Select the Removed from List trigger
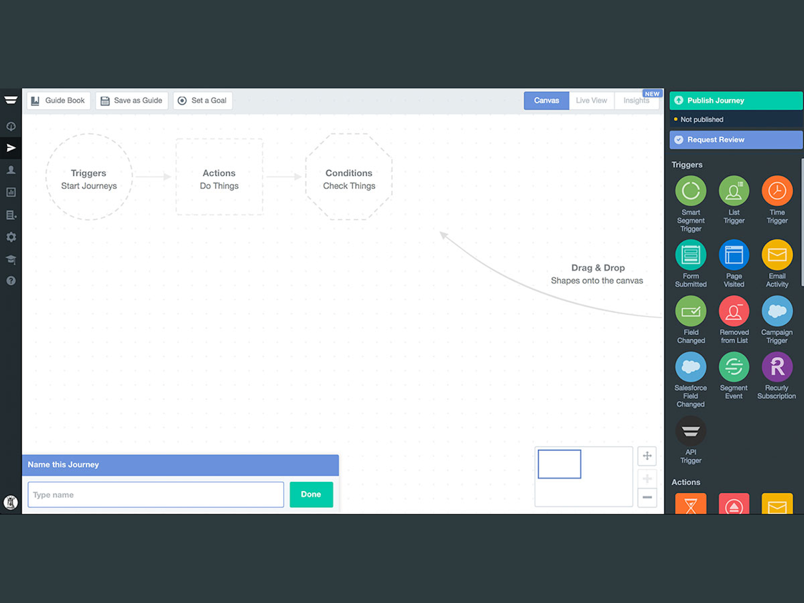Image resolution: width=804 pixels, height=603 pixels. pos(734,312)
